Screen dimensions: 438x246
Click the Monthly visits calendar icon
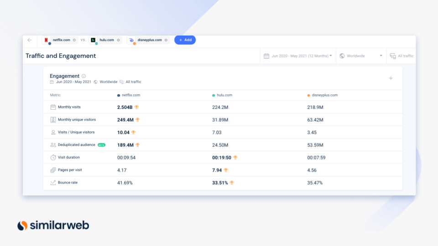(x=53, y=107)
